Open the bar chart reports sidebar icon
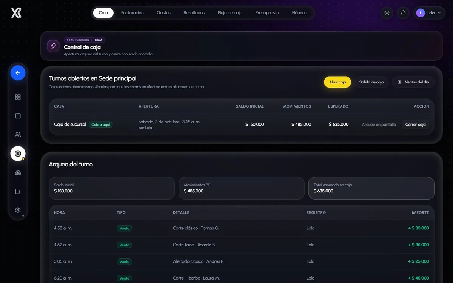 pyautogui.click(x=18, y=191)
